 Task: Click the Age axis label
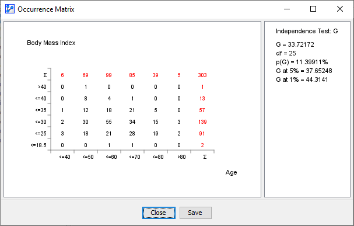(x=231, y=172)
